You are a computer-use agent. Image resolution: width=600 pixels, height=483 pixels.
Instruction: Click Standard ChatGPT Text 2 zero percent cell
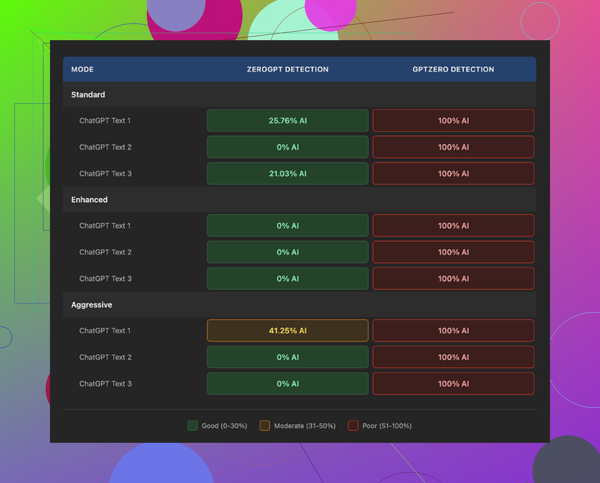click(x=287, y=147)
